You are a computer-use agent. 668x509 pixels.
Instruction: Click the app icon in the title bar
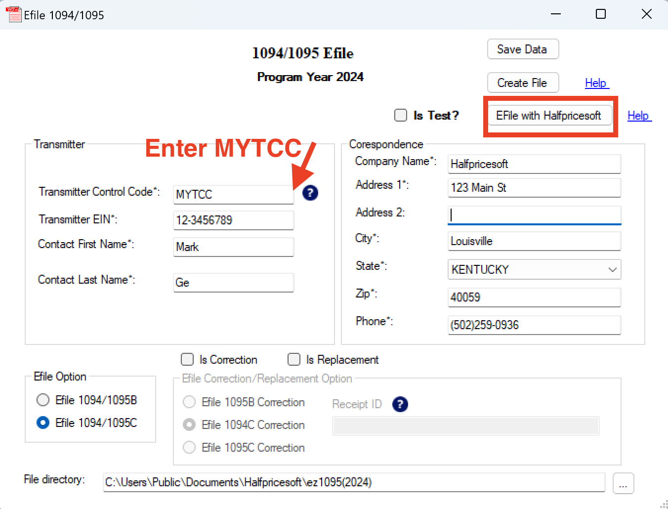(13, 14)
